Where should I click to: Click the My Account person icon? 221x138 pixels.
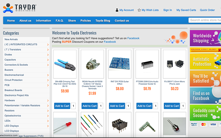[117, 10]
